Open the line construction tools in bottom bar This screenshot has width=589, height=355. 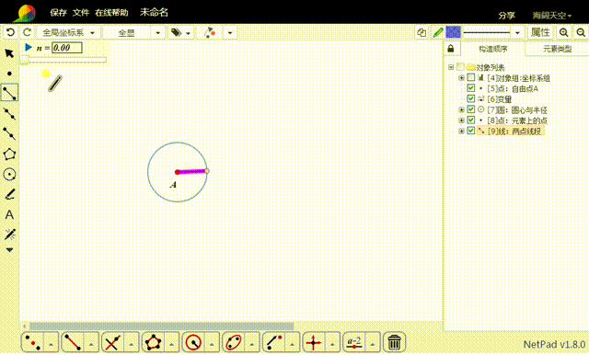pos(73,342)
